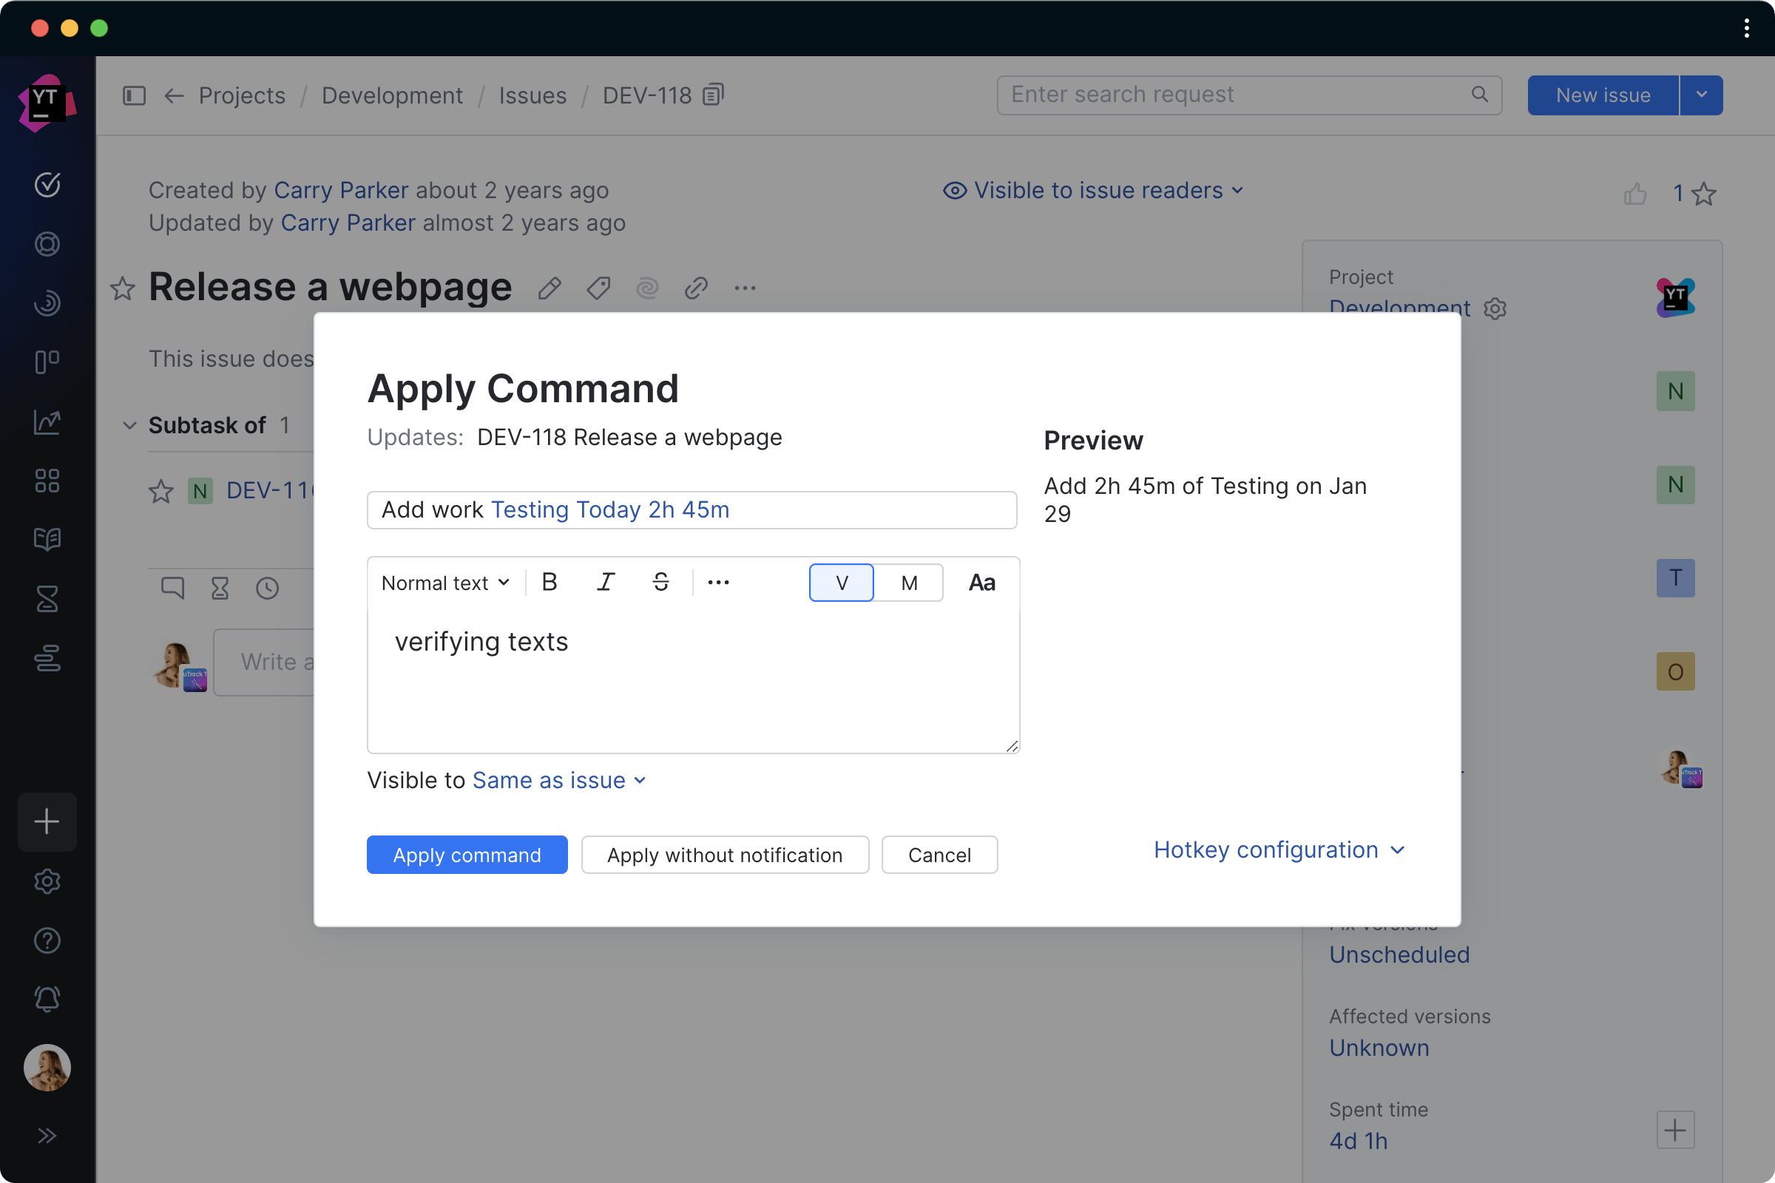This screenshot has height=1183, width=1775.
Task: Click the Apply command button
Action: click(x=467, y=855)
